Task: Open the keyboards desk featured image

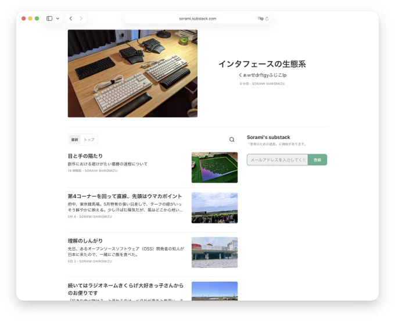Action: click(132, 73)
